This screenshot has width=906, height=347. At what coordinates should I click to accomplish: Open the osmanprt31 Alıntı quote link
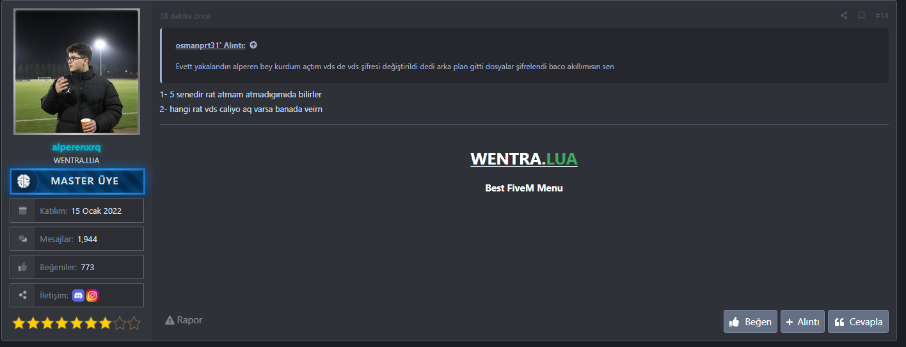pyautogui.click(x=211, y=45)
